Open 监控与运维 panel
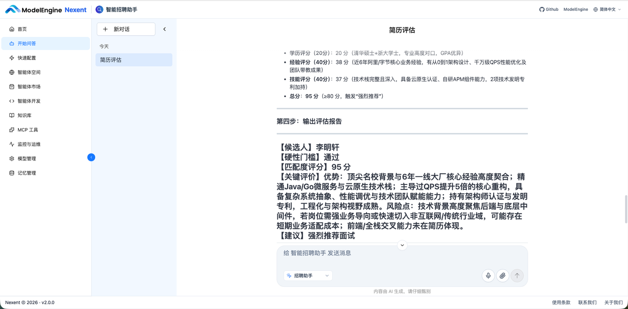This screenshot has width=628, height=309. (29, 144)
